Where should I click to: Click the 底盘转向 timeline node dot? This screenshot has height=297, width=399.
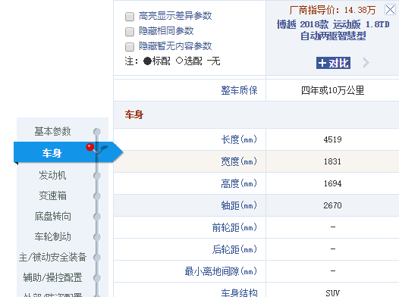pos(97,217)
